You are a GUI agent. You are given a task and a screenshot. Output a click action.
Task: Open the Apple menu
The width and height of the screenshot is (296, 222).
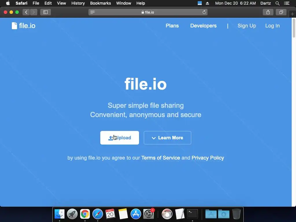coord(8,3)
